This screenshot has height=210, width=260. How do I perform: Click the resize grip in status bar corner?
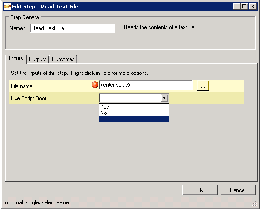pyautogui.click(x=254, y=204)
